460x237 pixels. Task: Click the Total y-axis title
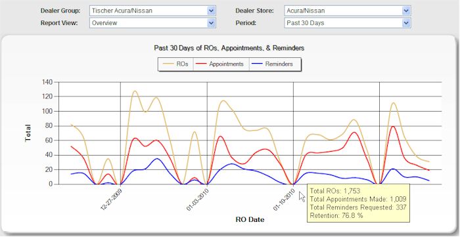[28, 133]
